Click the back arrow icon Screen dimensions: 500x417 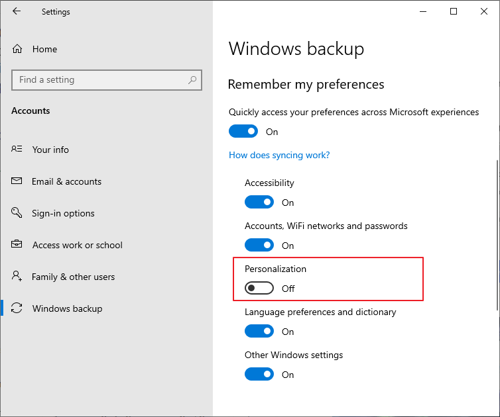17,11
